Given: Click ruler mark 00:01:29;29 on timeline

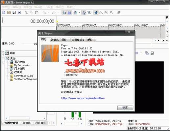Looking at the screenshot, I should 141,25.
